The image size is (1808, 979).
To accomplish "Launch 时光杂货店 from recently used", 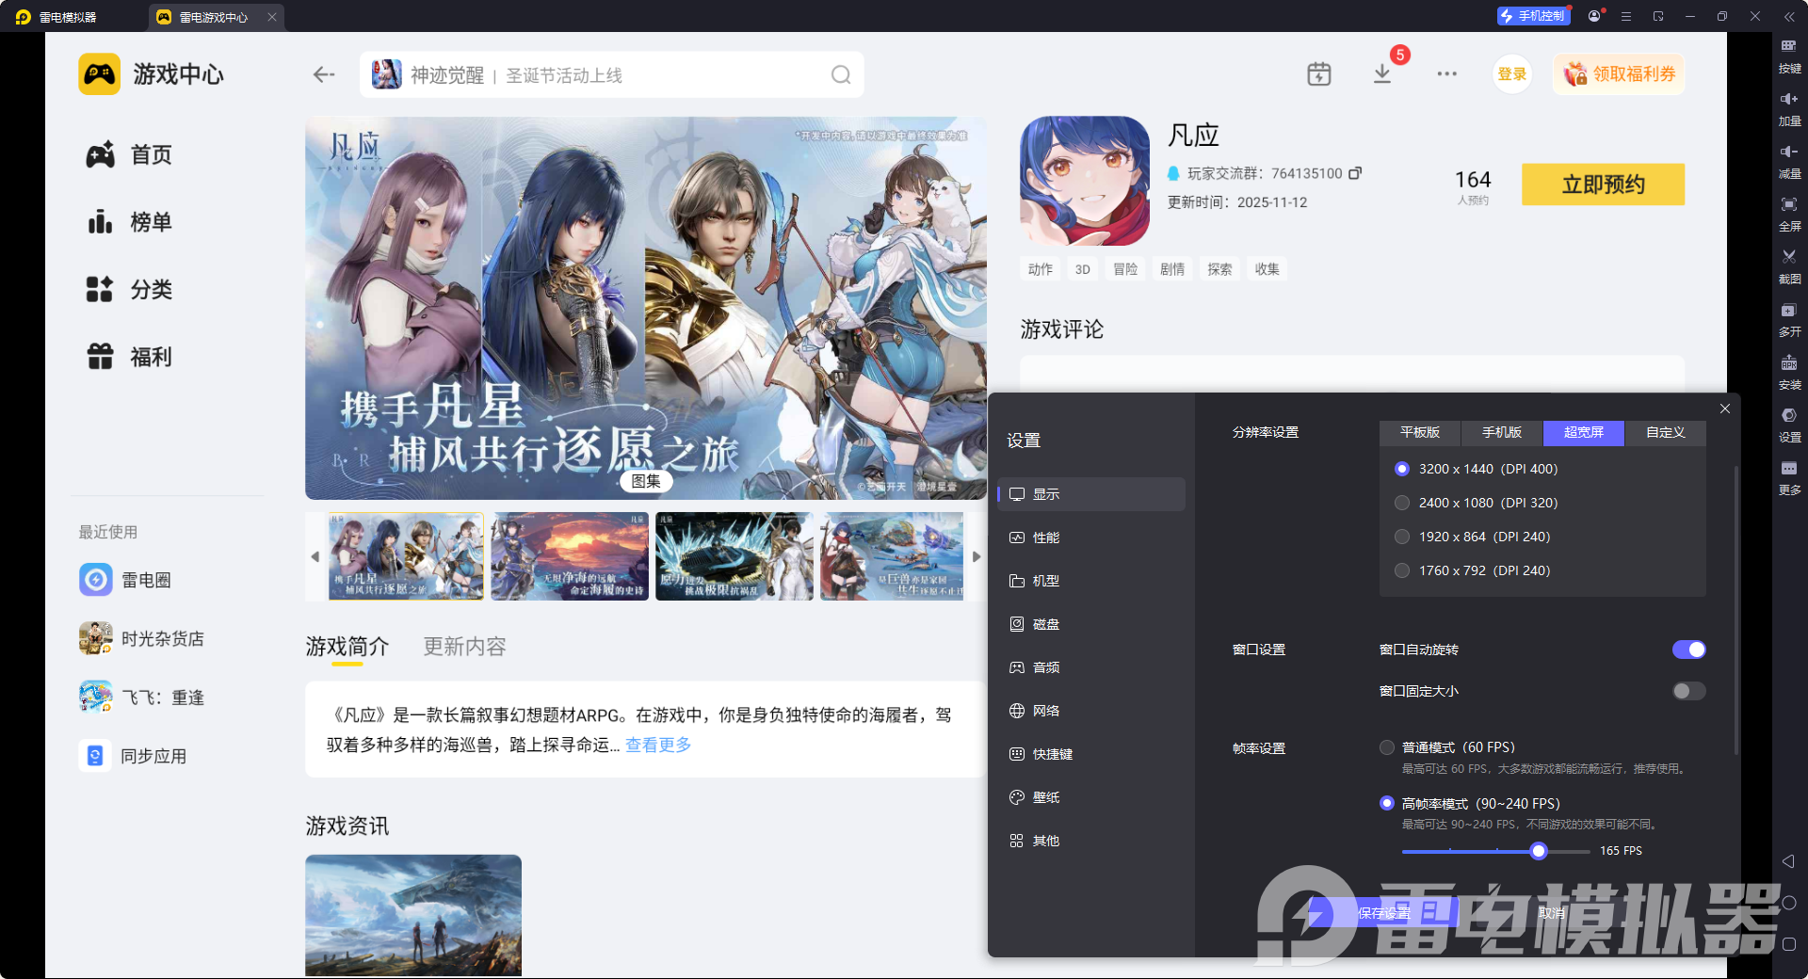I will click(x=142, y=638).
